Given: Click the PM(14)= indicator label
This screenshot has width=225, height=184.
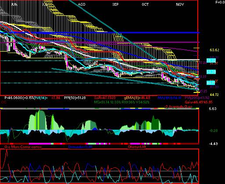Looking at the screenshot, I should point(41,98).
